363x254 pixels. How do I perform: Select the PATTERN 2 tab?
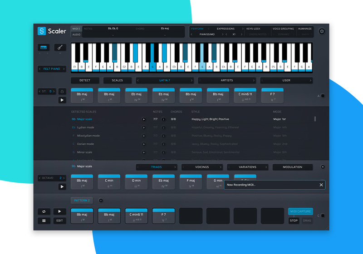[82, 200]
